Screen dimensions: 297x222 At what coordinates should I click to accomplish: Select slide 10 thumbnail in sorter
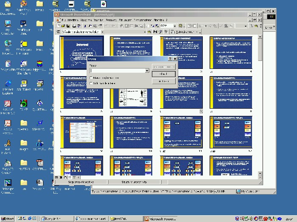(x=131, y=132)
